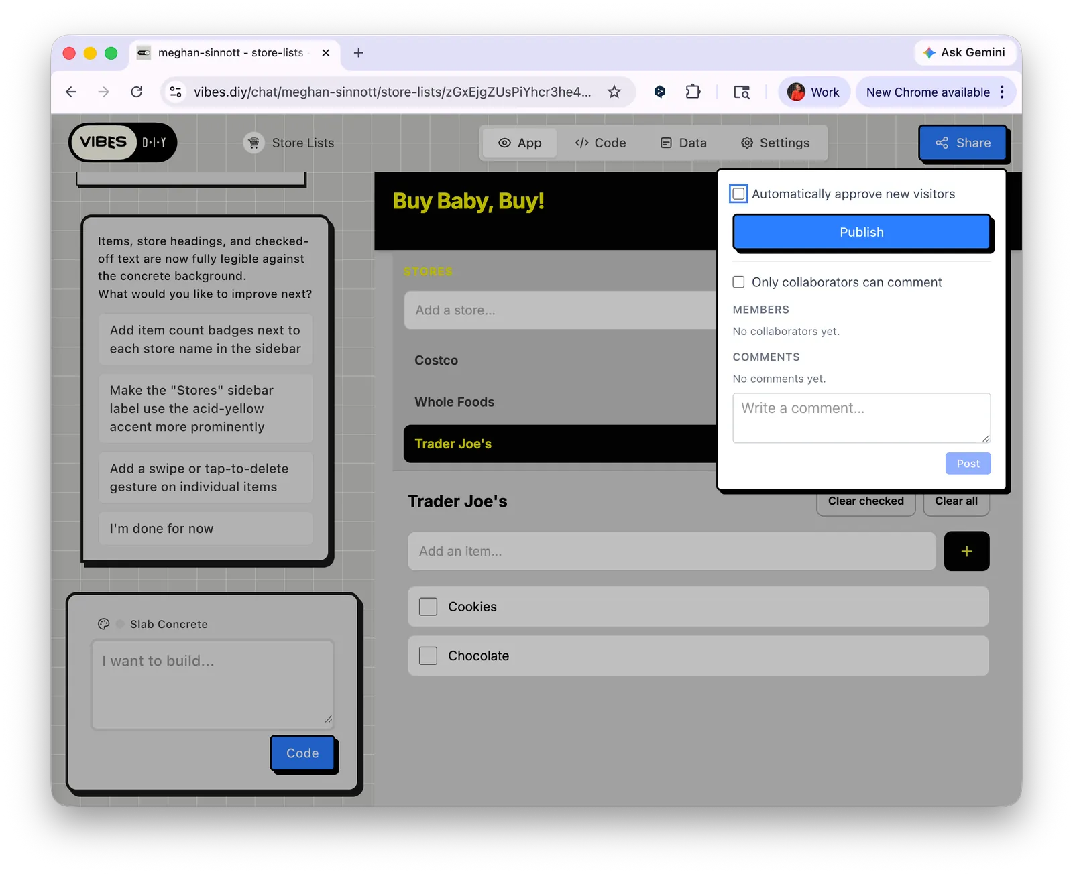Focus the Write a comment field
Viewport: 1073px width, 874px height.
click(861, 418)
